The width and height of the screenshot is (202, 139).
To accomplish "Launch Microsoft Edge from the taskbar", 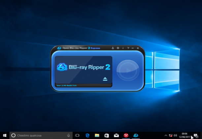I will click(x=87, y=135).
